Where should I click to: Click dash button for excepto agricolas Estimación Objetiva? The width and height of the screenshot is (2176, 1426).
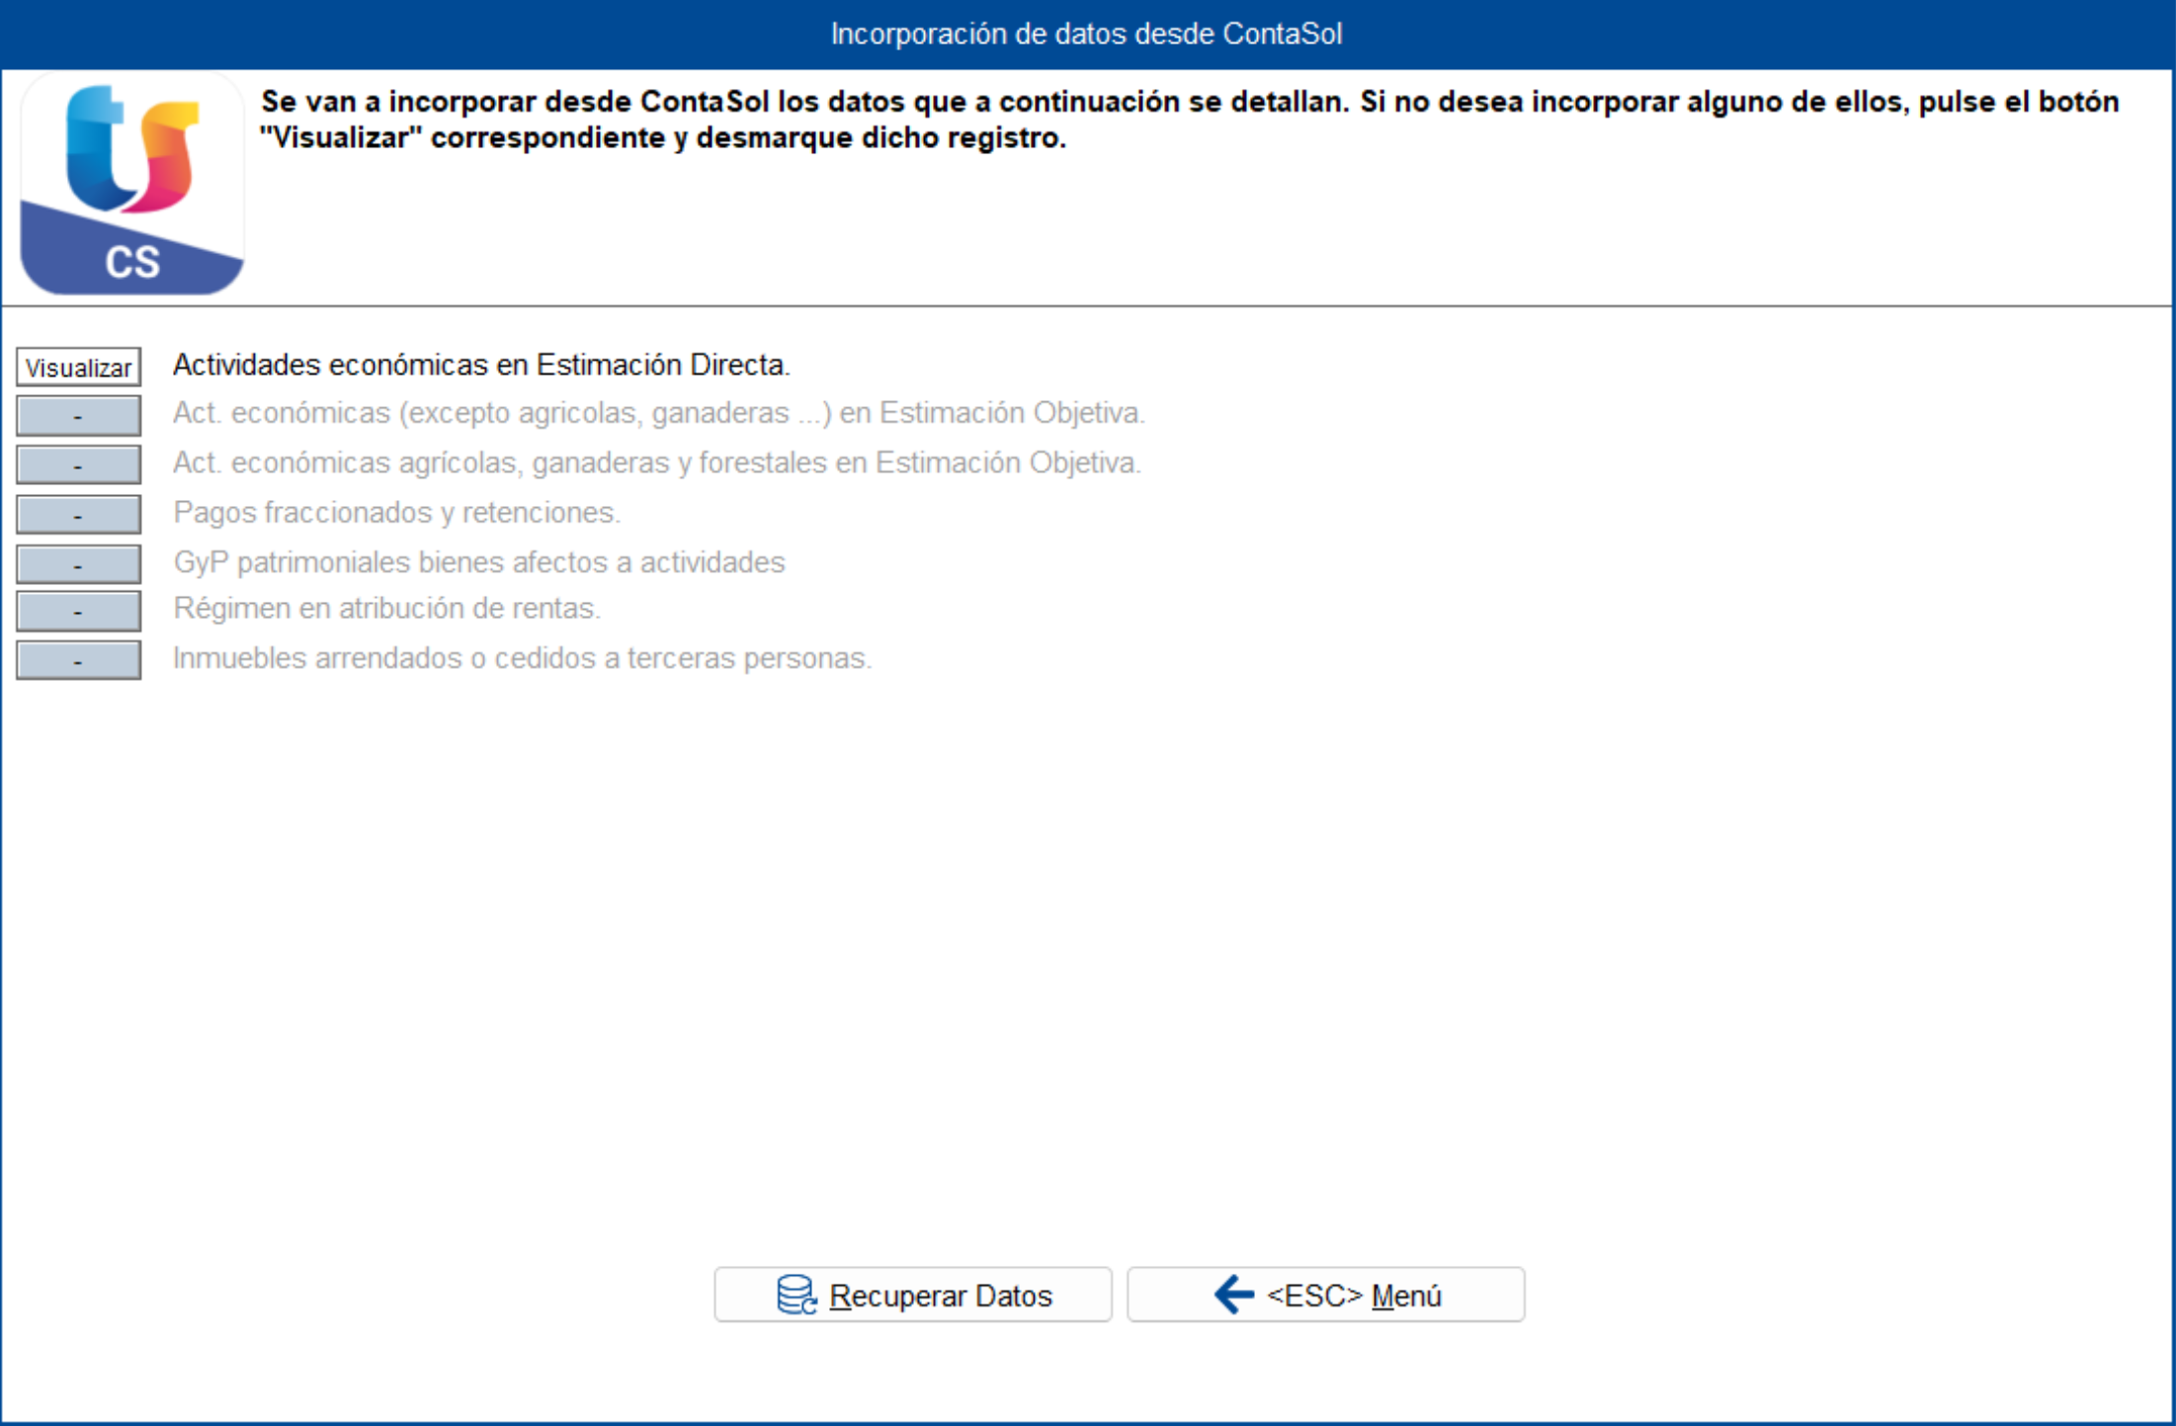pyautogui.click(x=78, y=416)
